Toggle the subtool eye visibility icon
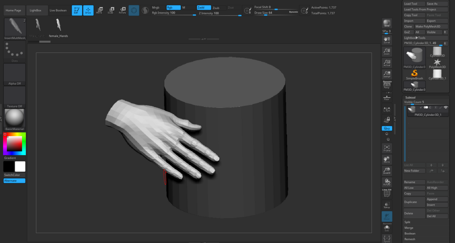The width and height of the screenshot is (455, 243). [x=445, y=108]
